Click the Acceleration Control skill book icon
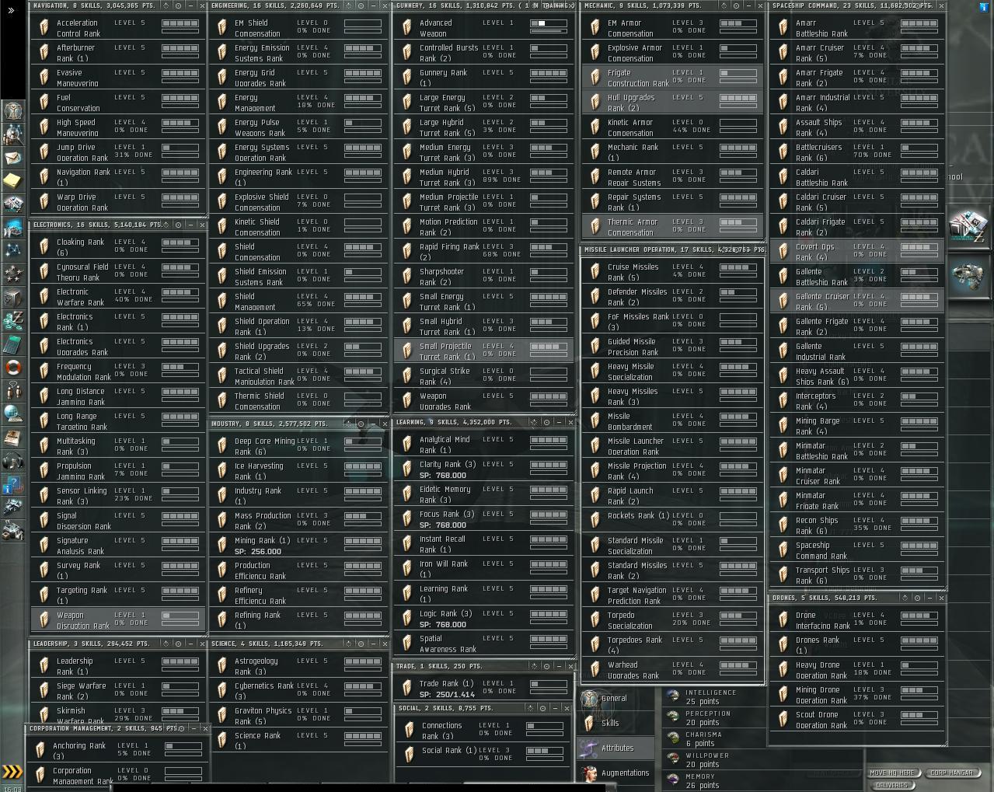This screenshot has width=994, height=792. (x=44, y=28)
